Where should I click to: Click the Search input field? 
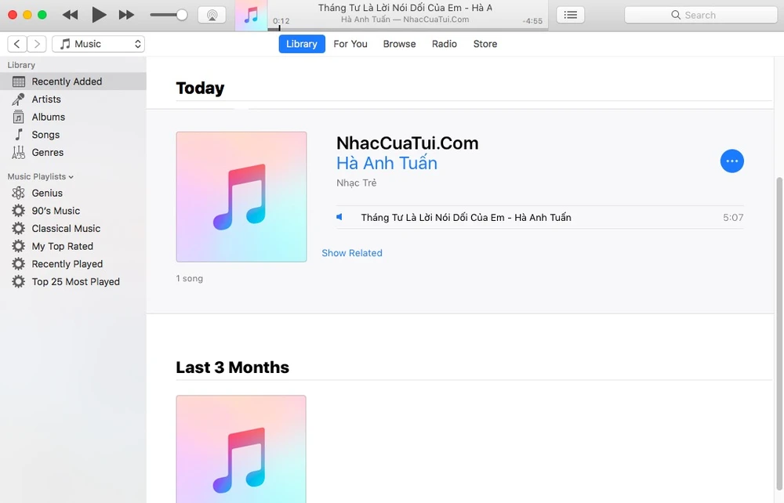point(700,15)
